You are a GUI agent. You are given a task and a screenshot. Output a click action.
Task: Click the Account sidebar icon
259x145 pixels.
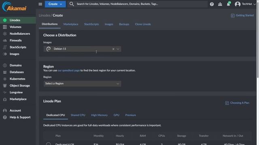[x=5, y=110]
